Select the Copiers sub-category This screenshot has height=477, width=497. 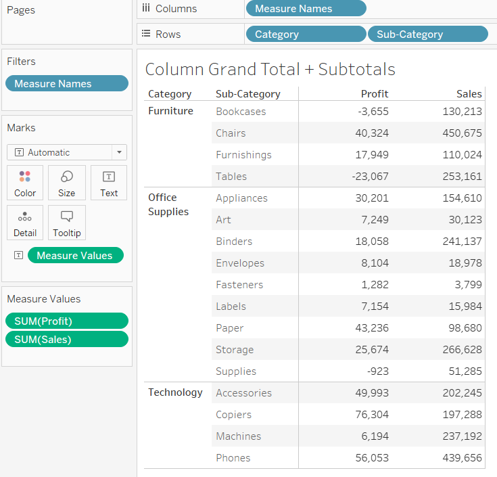(x=233, y=415)
